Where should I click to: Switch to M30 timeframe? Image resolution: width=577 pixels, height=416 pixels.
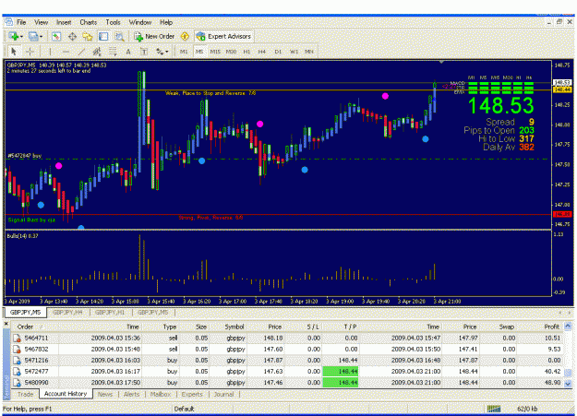click(231, 52)
